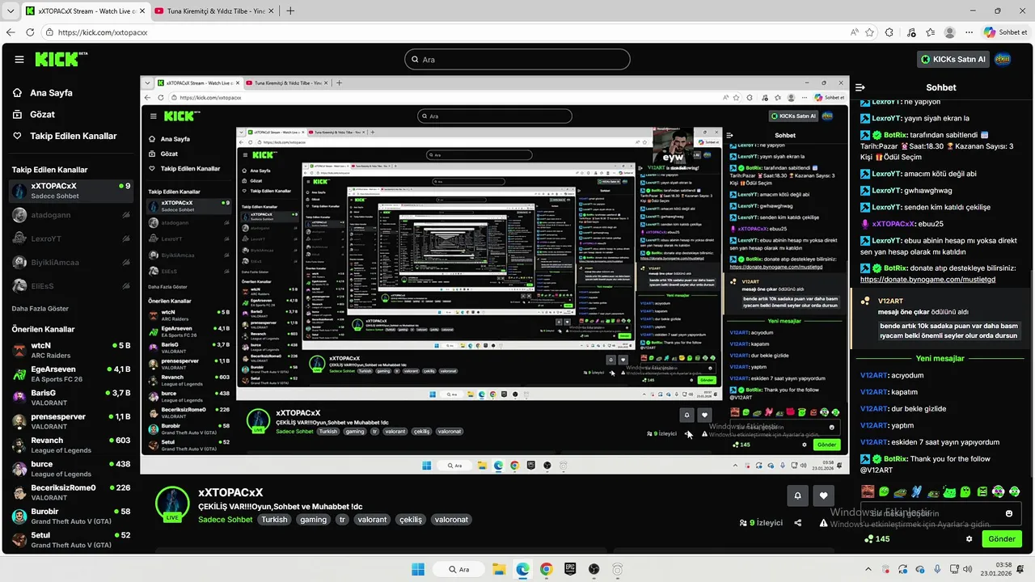The height and width of the screenshot is (582, 1035).
Task: Click the valorant tag
Action: tap(372, 520)
